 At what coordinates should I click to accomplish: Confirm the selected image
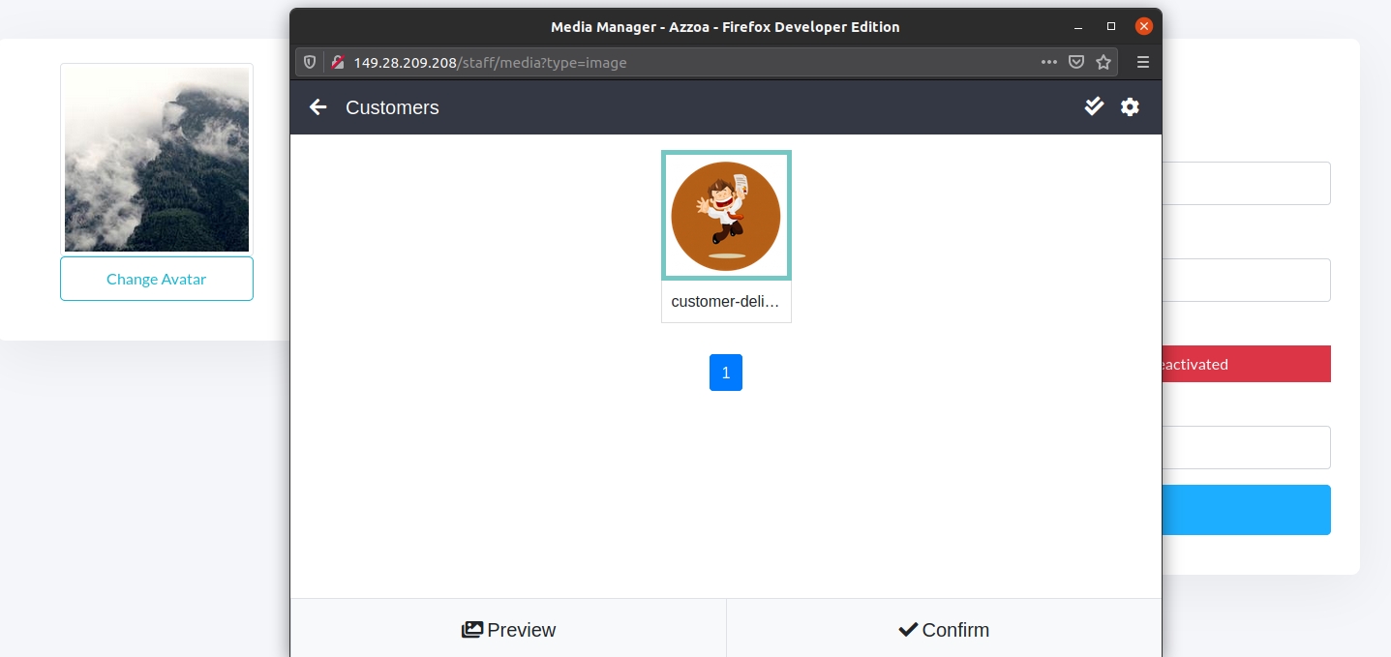tap(944, 630)
